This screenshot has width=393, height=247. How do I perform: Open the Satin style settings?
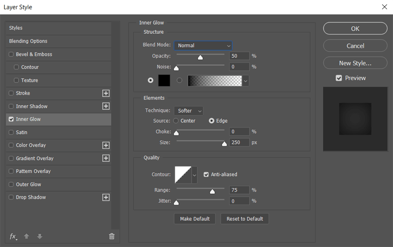pyautogui.click(x=21, y=132)
